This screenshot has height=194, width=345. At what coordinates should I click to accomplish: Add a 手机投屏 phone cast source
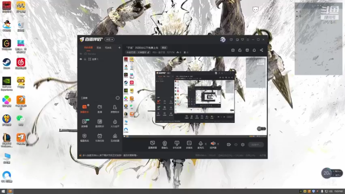(x=177, y=145)
